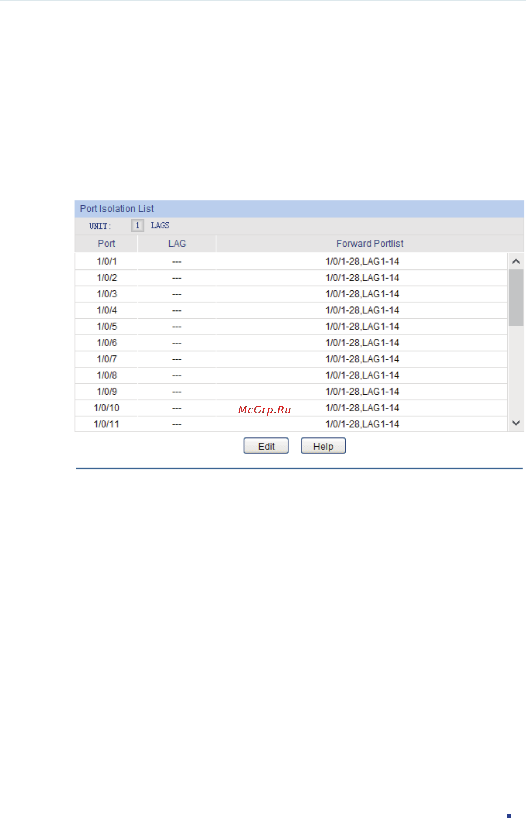Click scrollbar down arrow
The width and height of the screenshot is (526, 819).
click(x=516, y=423)
